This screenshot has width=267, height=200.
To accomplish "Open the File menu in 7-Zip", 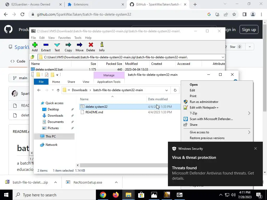I will (33, 38).
